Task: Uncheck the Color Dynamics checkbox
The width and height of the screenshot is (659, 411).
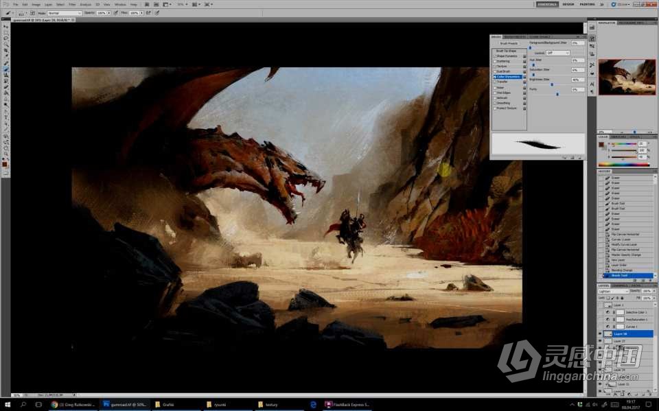Action: (x=495, y=77)
